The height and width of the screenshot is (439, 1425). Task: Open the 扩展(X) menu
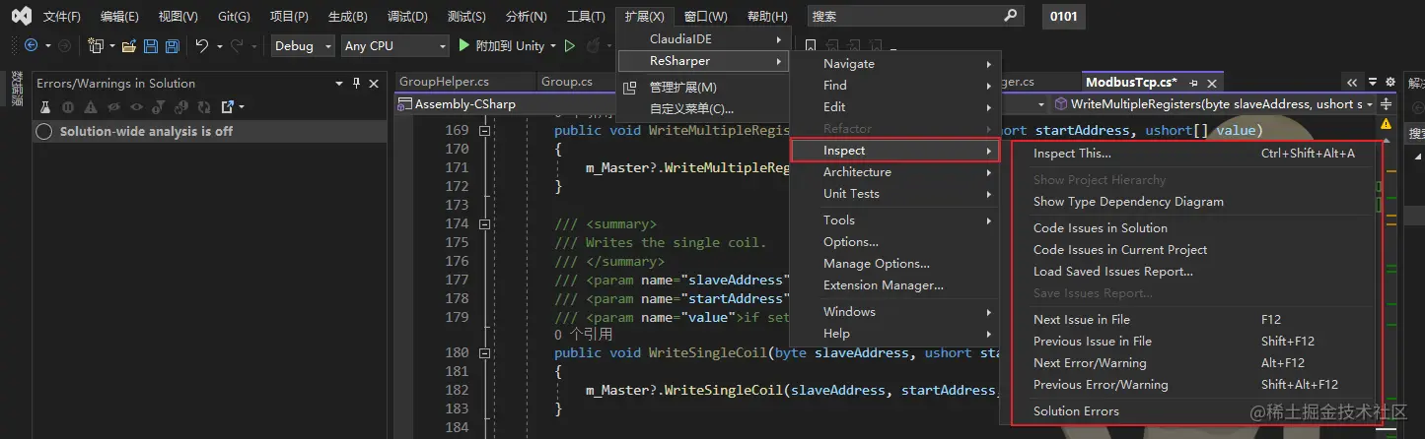644,17
